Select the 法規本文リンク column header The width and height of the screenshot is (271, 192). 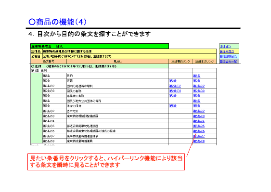[x=205, y=61]
